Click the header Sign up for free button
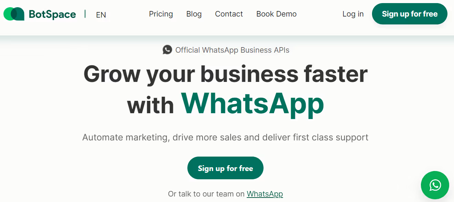454x202 pixels. (410, 14)
